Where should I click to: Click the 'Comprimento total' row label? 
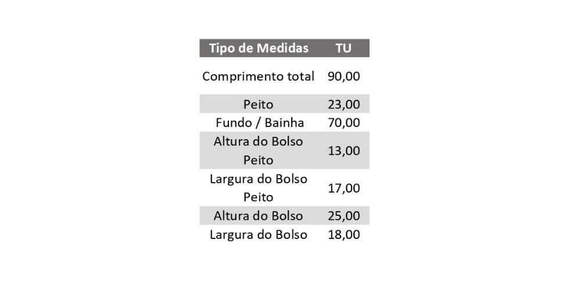tap(259, 77)
